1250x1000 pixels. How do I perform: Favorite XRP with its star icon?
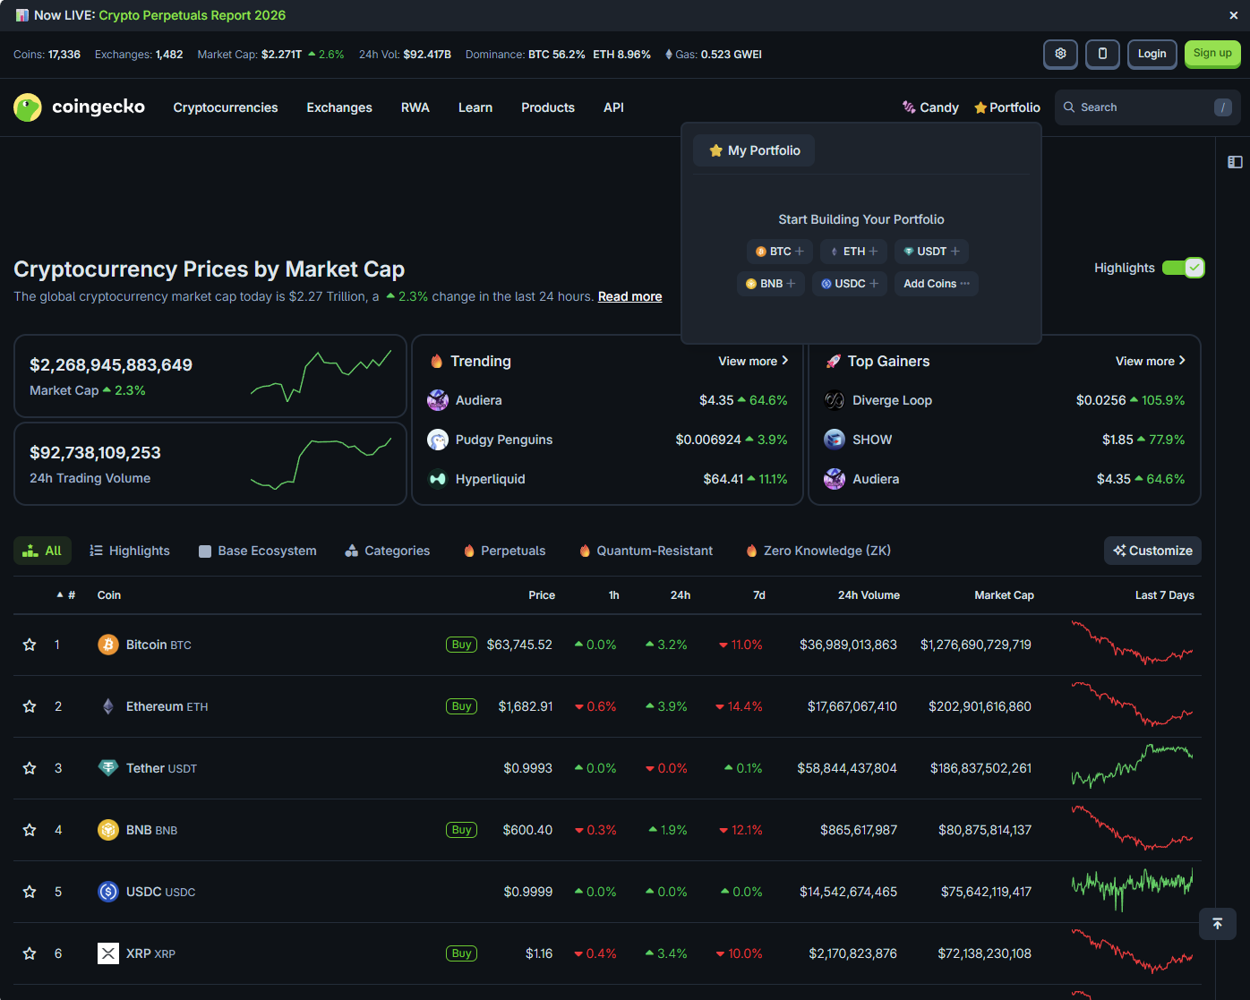(30, 953)
